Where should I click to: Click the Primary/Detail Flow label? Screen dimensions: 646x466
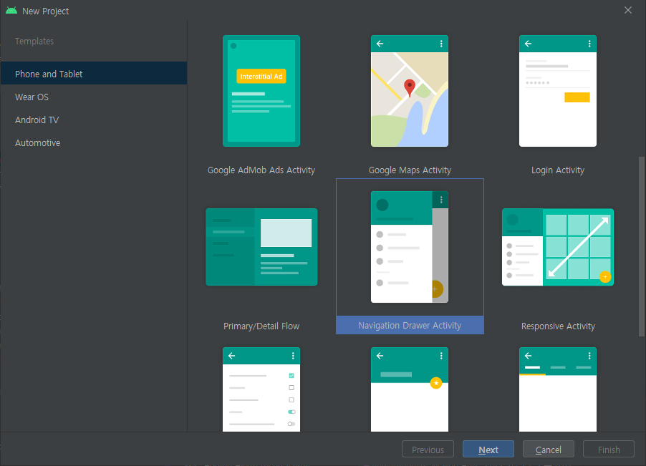pos(261,326)
